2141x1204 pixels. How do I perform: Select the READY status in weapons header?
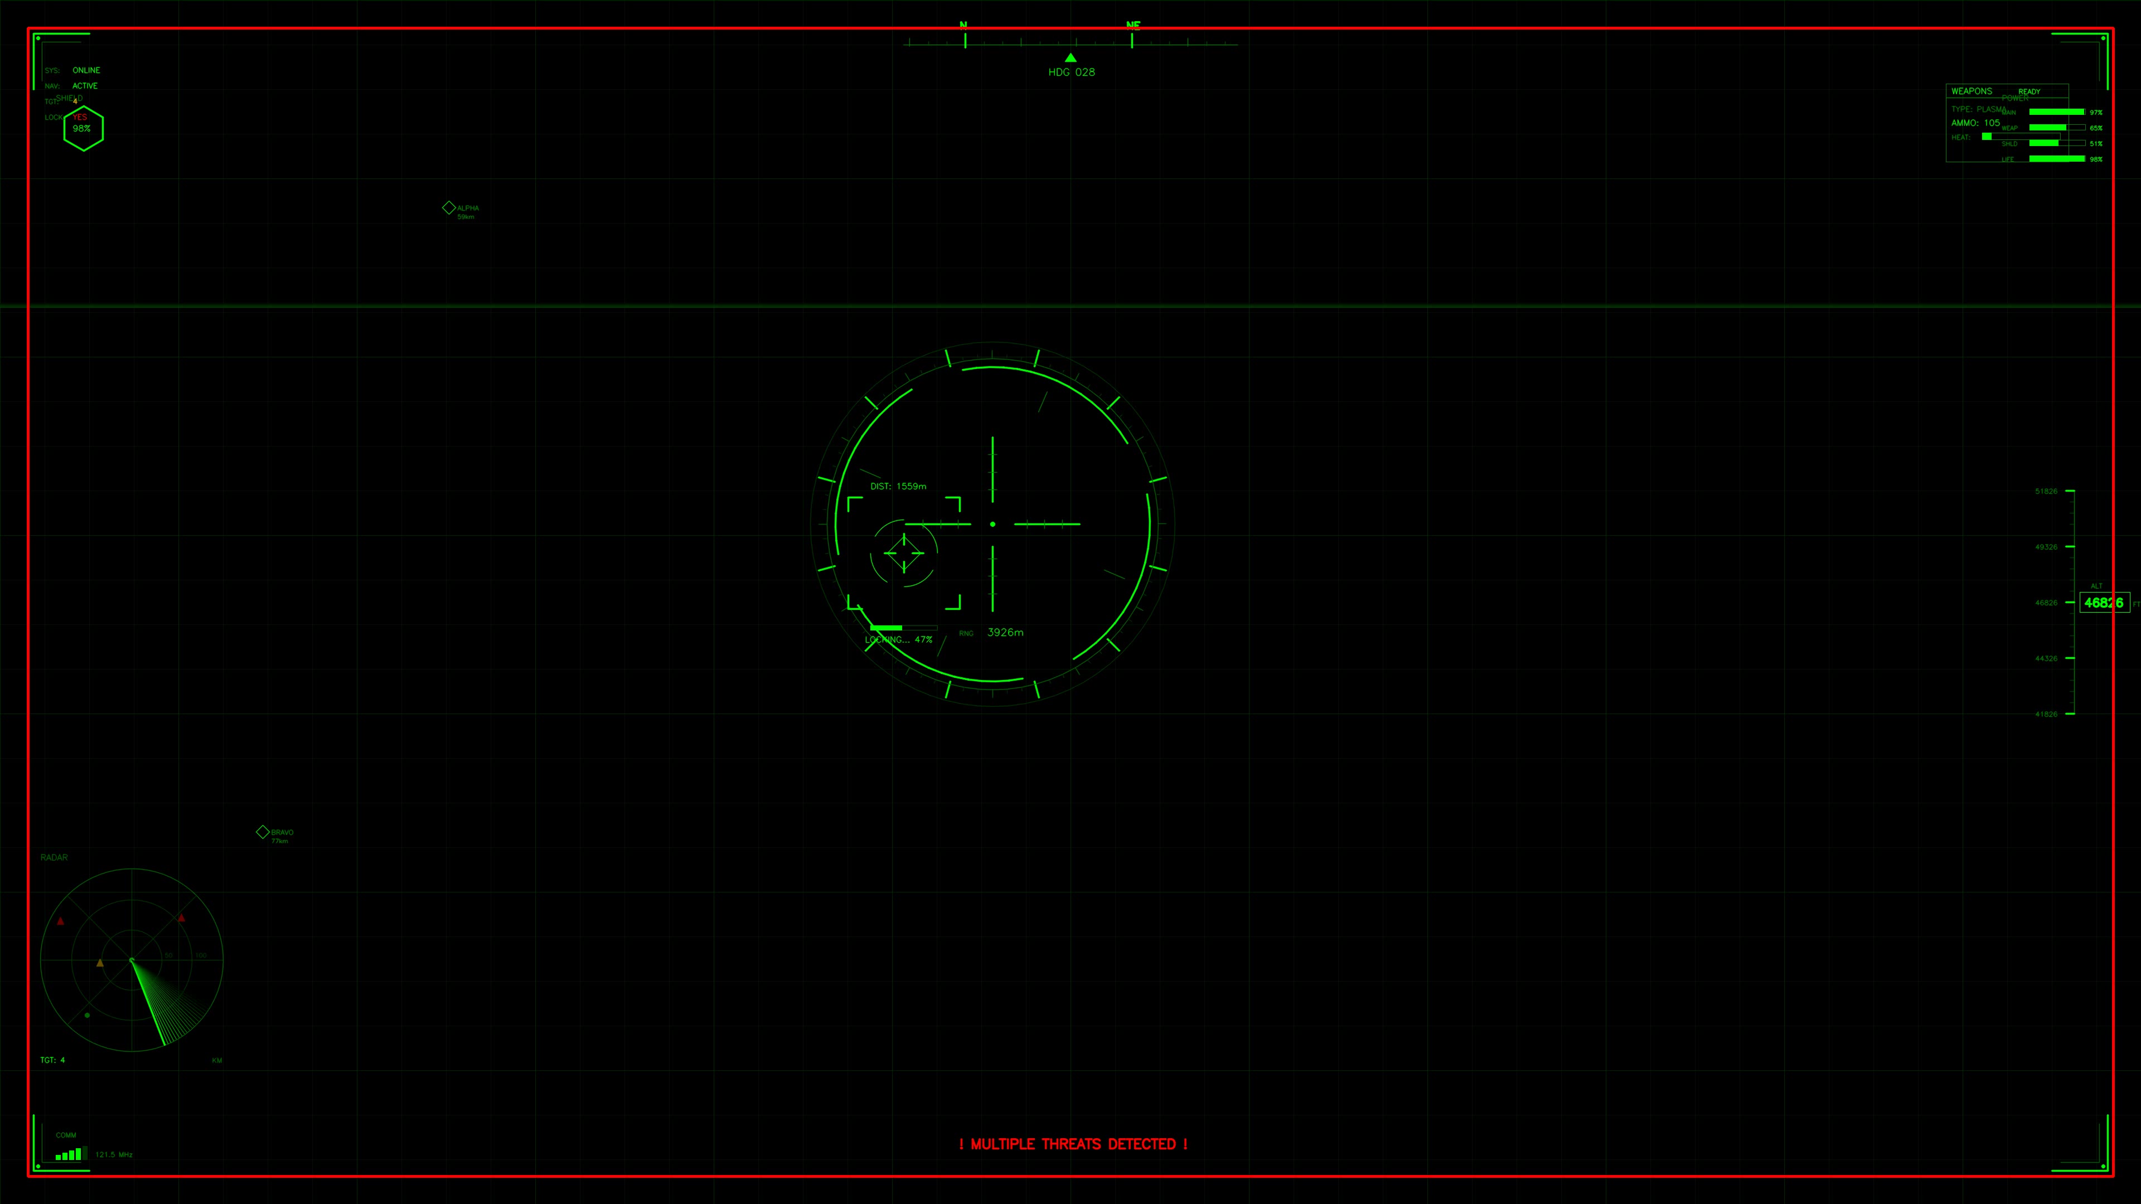click(x=2031, y=91)
